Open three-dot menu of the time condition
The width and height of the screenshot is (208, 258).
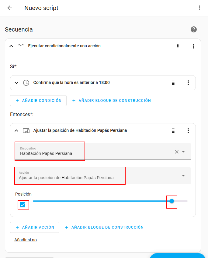[188, 83]
